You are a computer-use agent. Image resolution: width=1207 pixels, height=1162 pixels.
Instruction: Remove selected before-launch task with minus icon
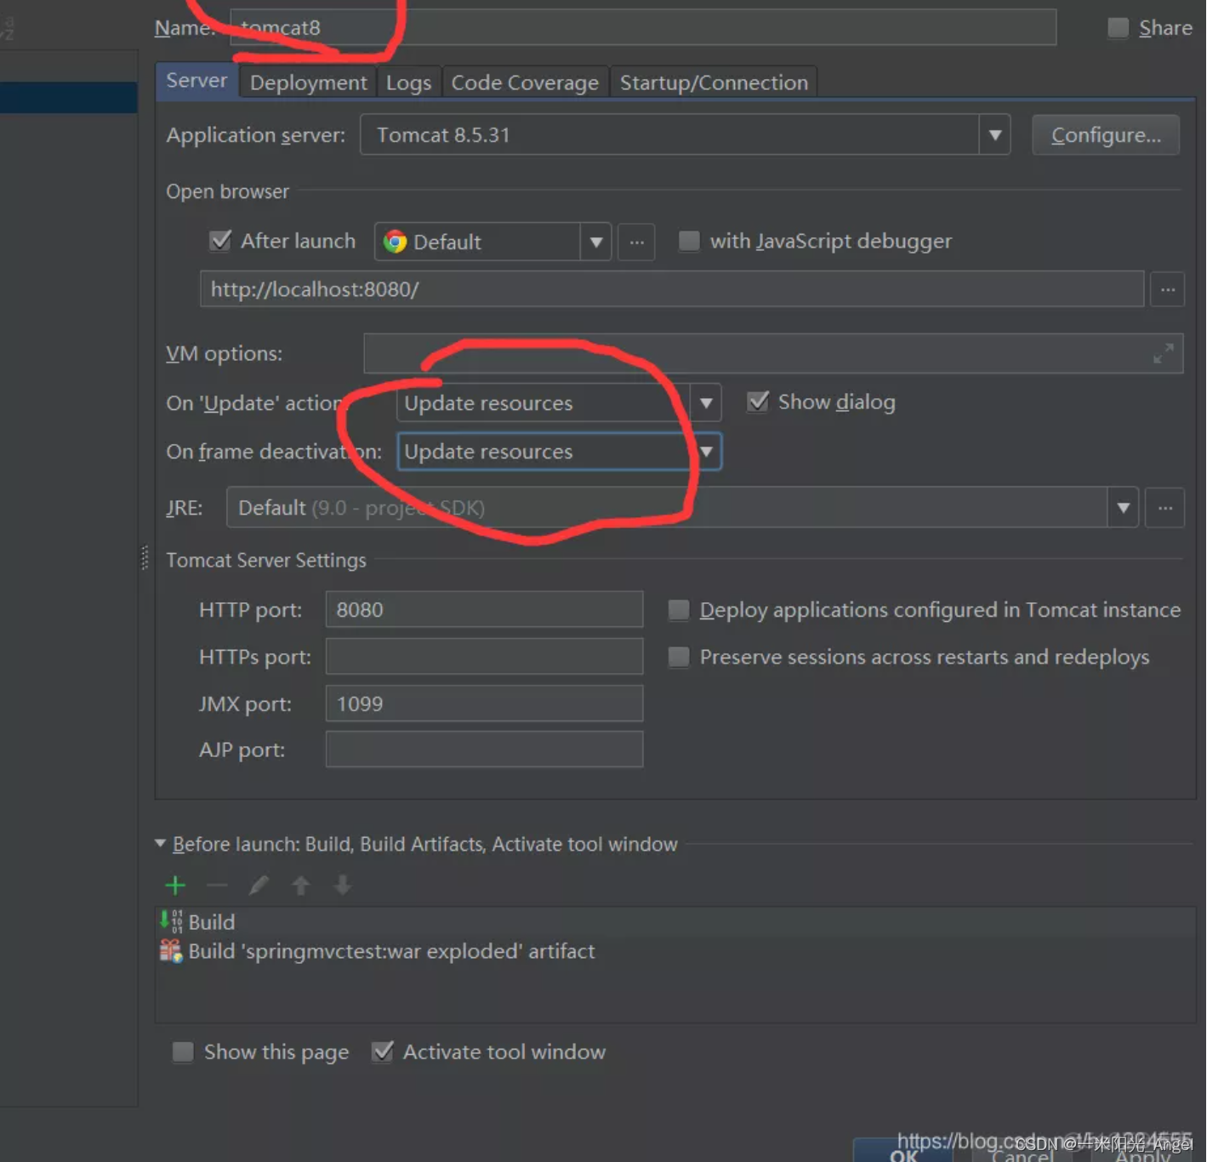[x=217, y=886]
